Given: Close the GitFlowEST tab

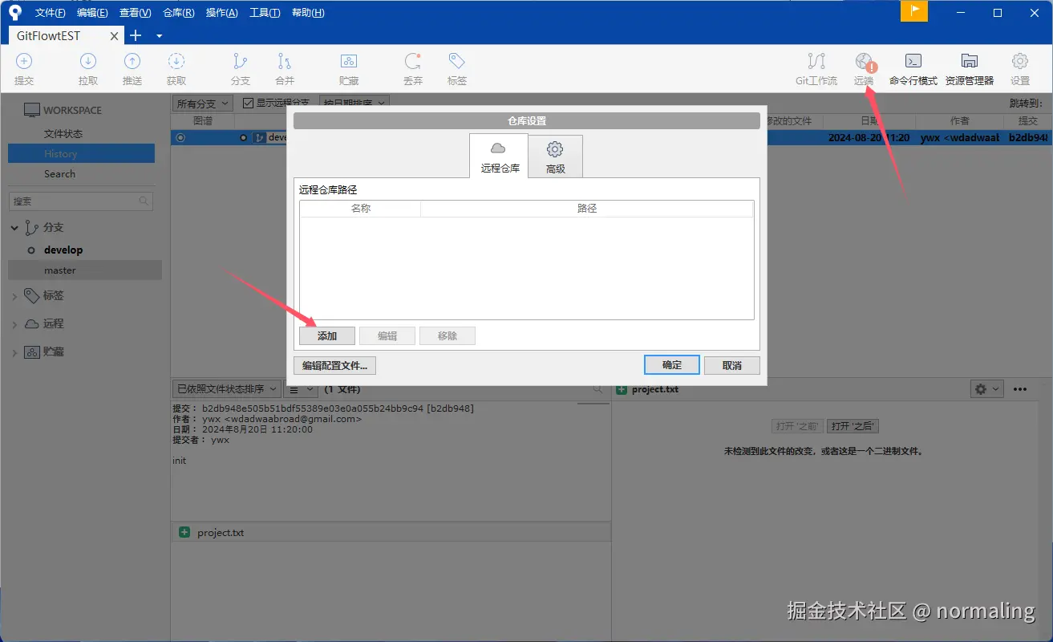Looking at the screenshot, I should [x=115, y=36].
